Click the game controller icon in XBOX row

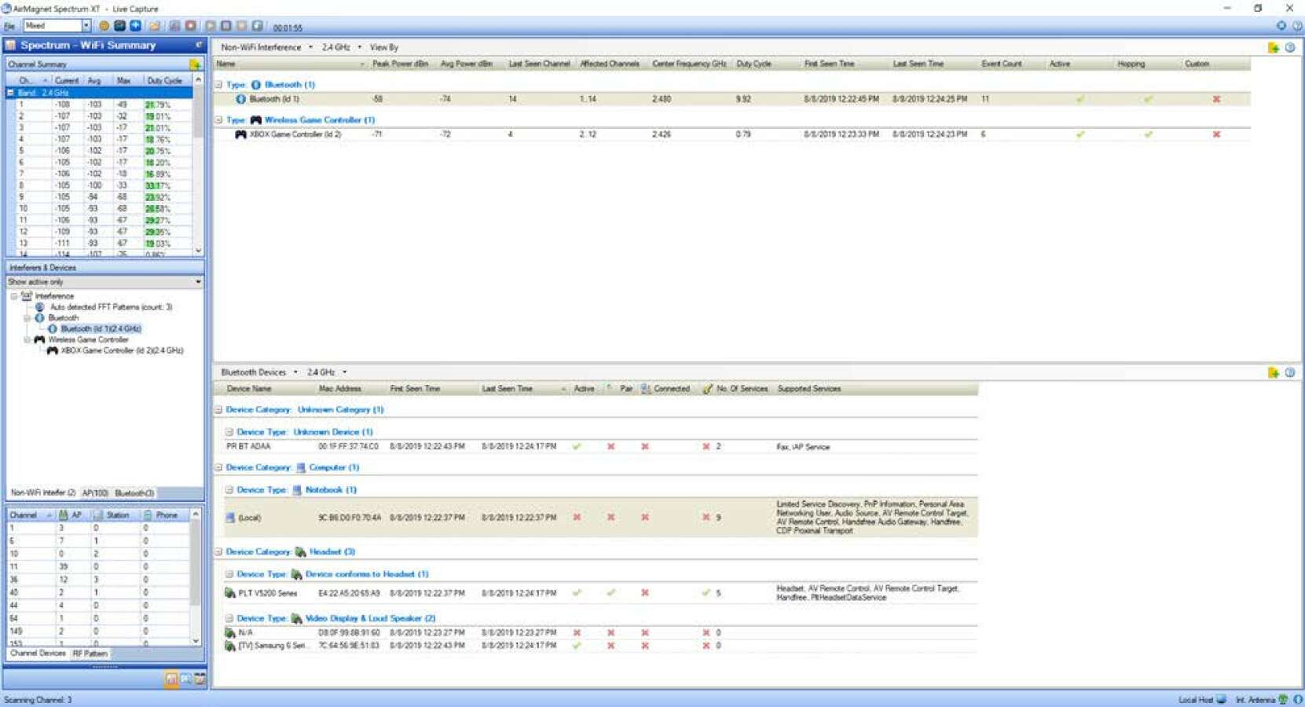click(241, 134)
